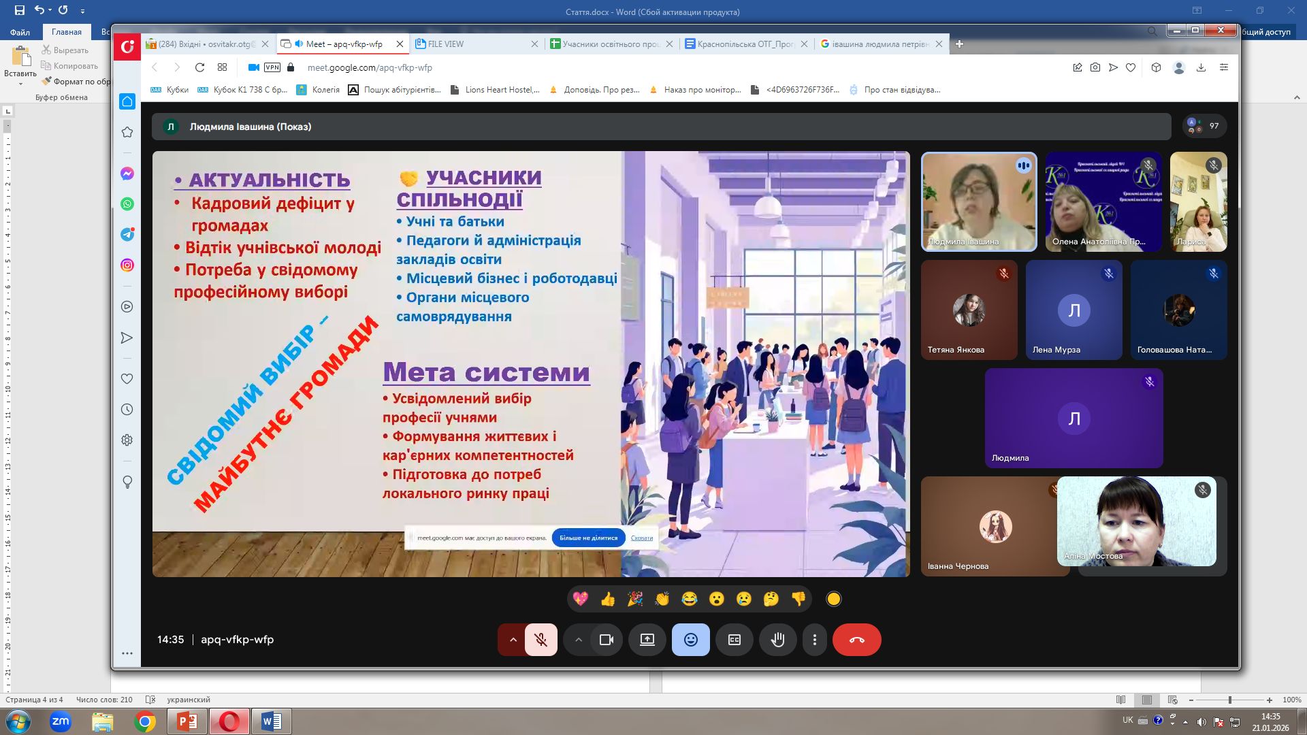Send the thumbs up reaction emoji
Viewport: 1307px width, 735px height.
(607, 599)
